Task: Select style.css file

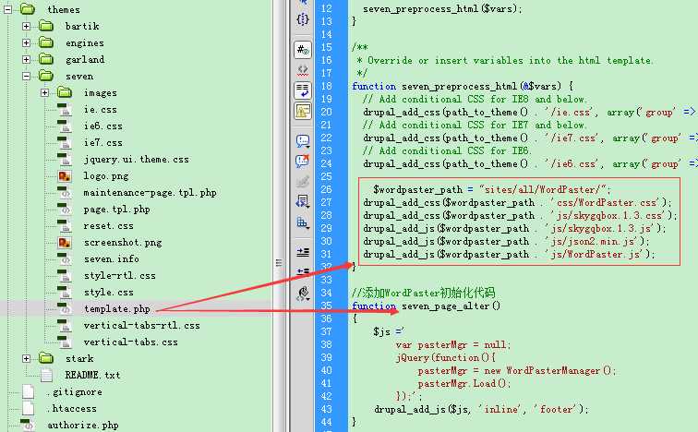Action: (x=108, y=293)
